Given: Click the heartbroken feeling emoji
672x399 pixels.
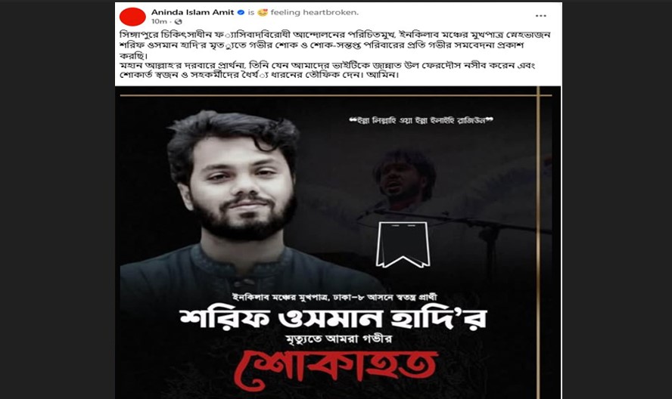Looking at the screenshot, I should click(263, 12).
